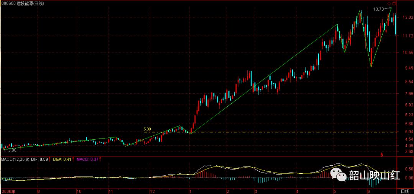Click the 13.70 high price label

378,9
